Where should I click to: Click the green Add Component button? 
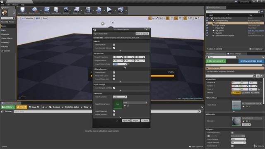tap(216, 61)
